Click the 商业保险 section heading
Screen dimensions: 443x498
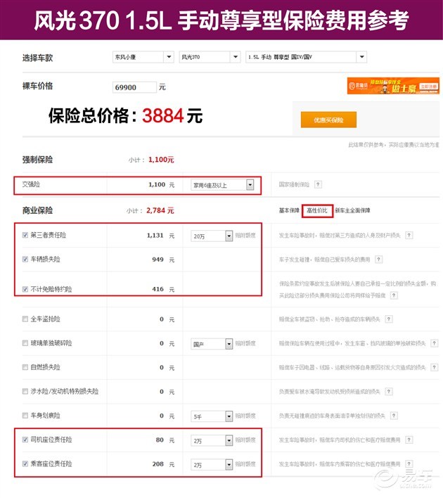pyautogui.click(x=37, y=210)
